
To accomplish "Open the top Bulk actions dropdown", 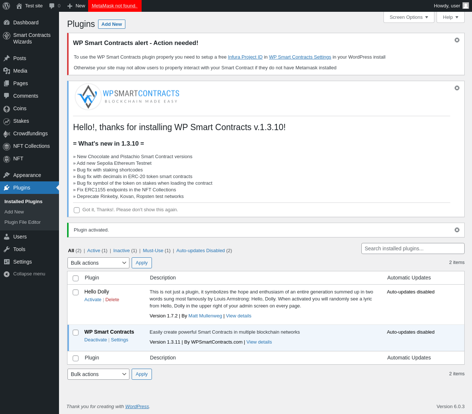I will pos(98,263).
